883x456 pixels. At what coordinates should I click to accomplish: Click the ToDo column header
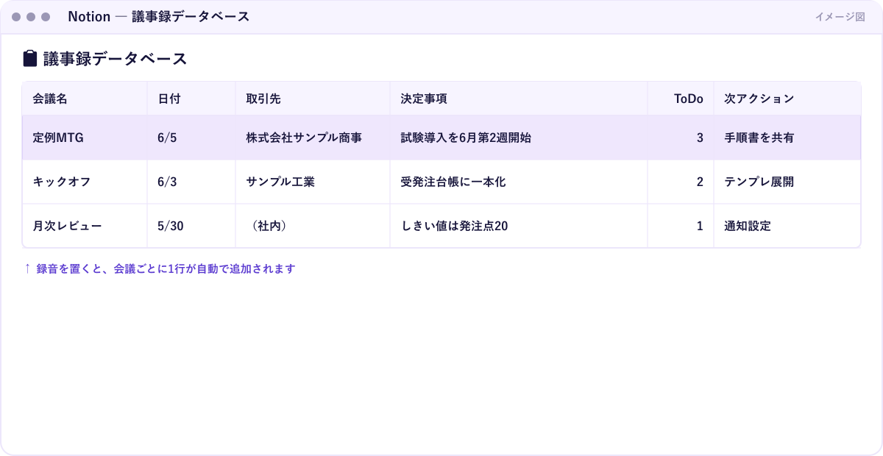coord(681,99)
